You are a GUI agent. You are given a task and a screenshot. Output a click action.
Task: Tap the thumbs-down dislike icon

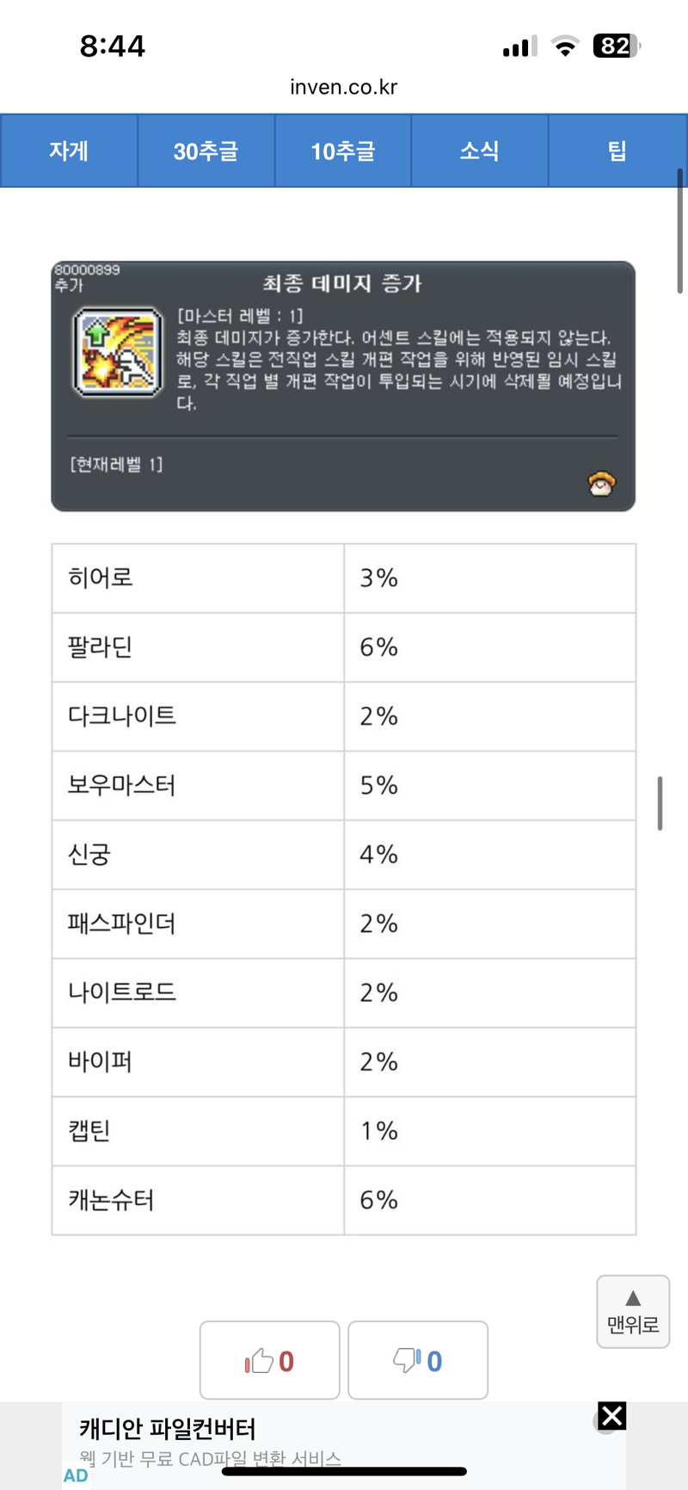(407, 1360)
